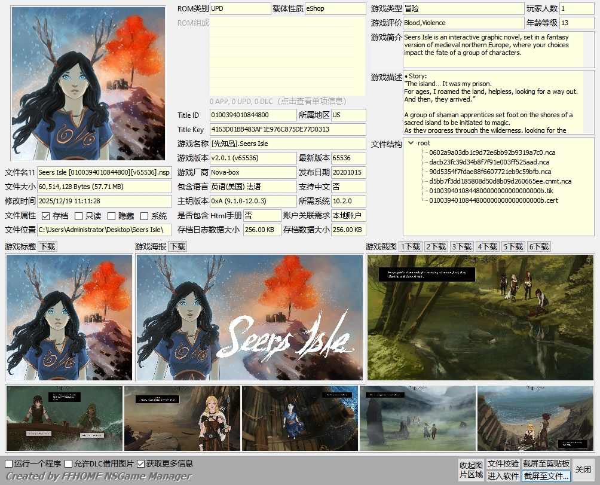Click 下载 button next to 游戏海报
This screenshot has height=485, width=600.
point(177,246)
